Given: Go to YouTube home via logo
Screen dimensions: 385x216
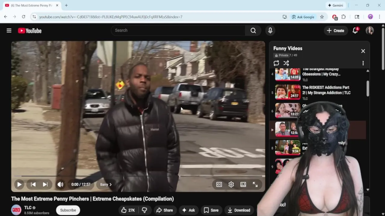Looking at the screenshot, I should point(29,31).
